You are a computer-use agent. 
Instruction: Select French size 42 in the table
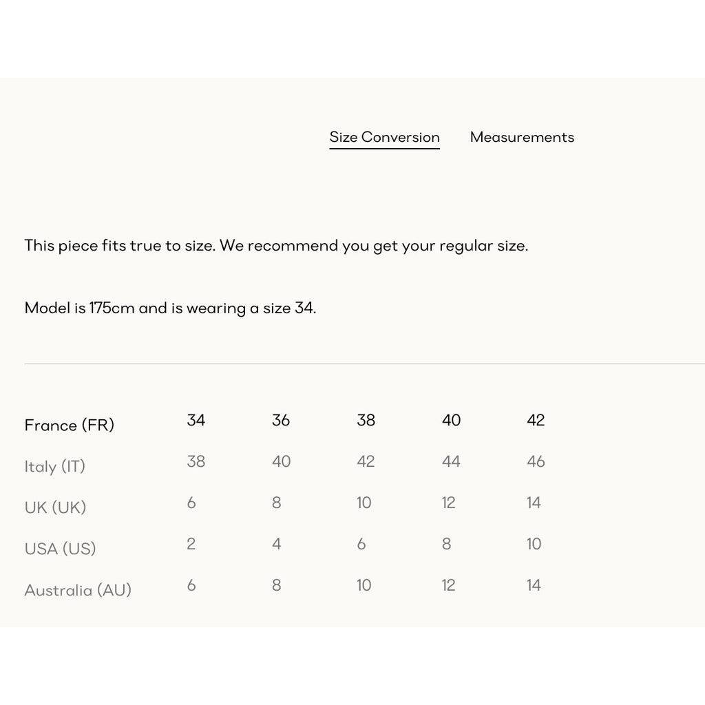click(536, 420)
